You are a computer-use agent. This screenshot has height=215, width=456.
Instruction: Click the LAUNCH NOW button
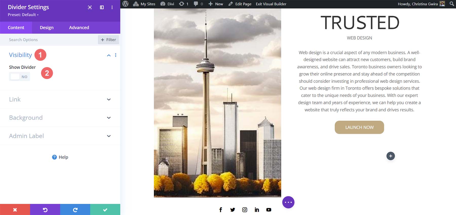[x=359, y=127]
